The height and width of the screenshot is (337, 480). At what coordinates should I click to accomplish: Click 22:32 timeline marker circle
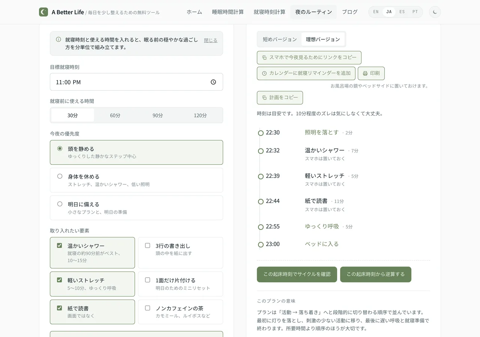pyautogui.click(x=261, y=151)
